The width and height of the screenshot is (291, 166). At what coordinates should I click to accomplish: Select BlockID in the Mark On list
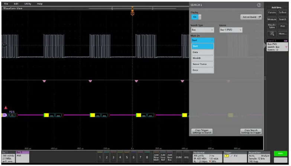point(203,58)
